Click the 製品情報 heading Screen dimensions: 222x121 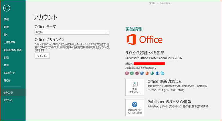pos(134,29)
